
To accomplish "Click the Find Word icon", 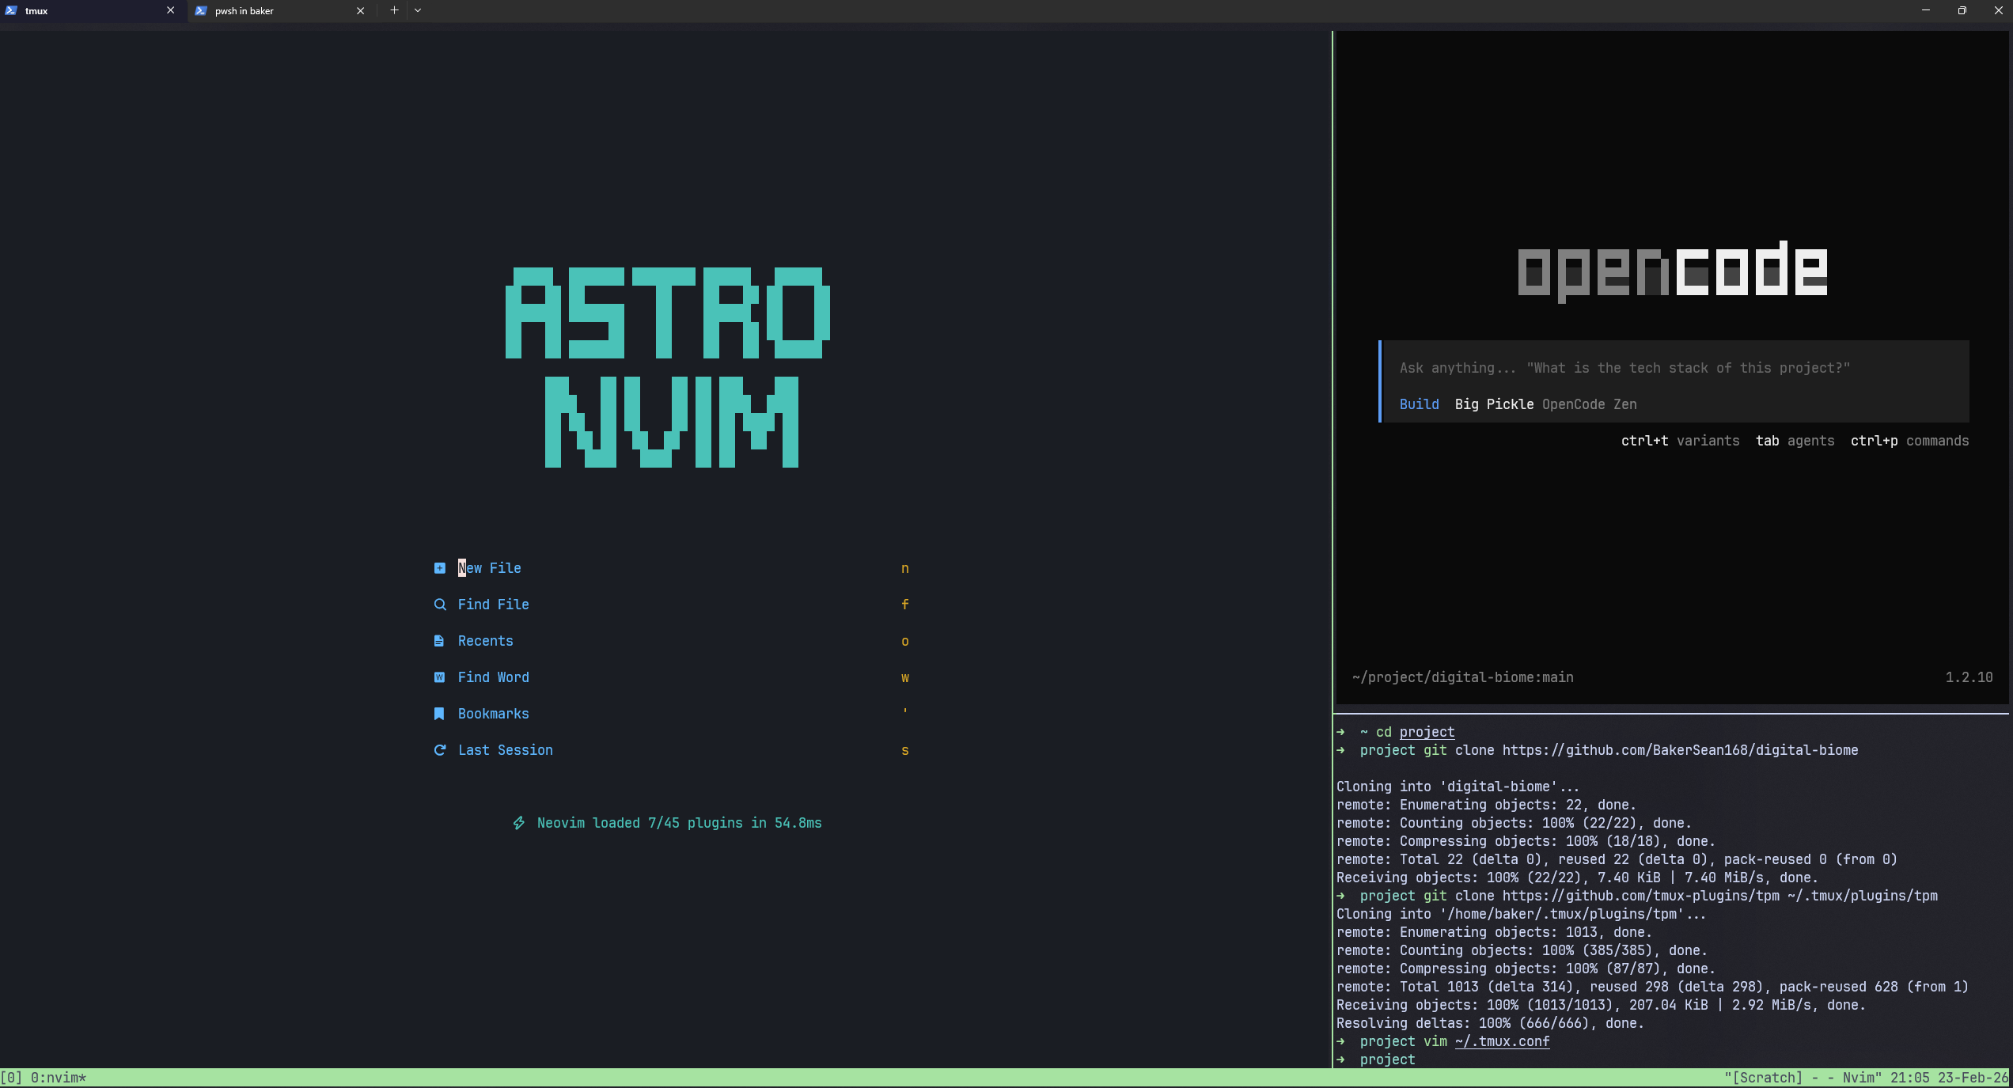I will point(440,677).
